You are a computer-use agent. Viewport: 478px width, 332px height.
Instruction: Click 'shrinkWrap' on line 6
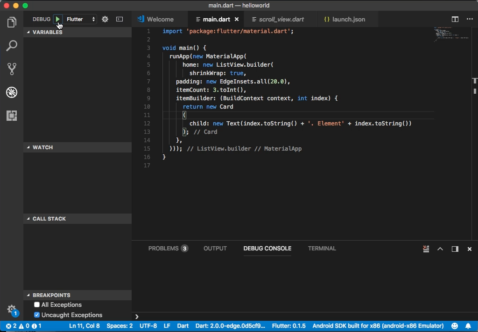coord(206,73)
